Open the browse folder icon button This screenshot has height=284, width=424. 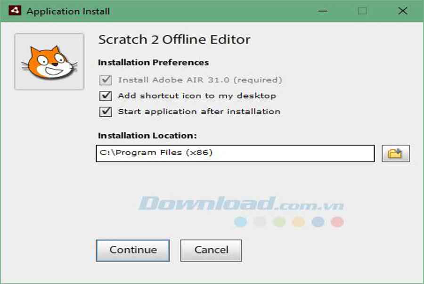coord(396,153)
